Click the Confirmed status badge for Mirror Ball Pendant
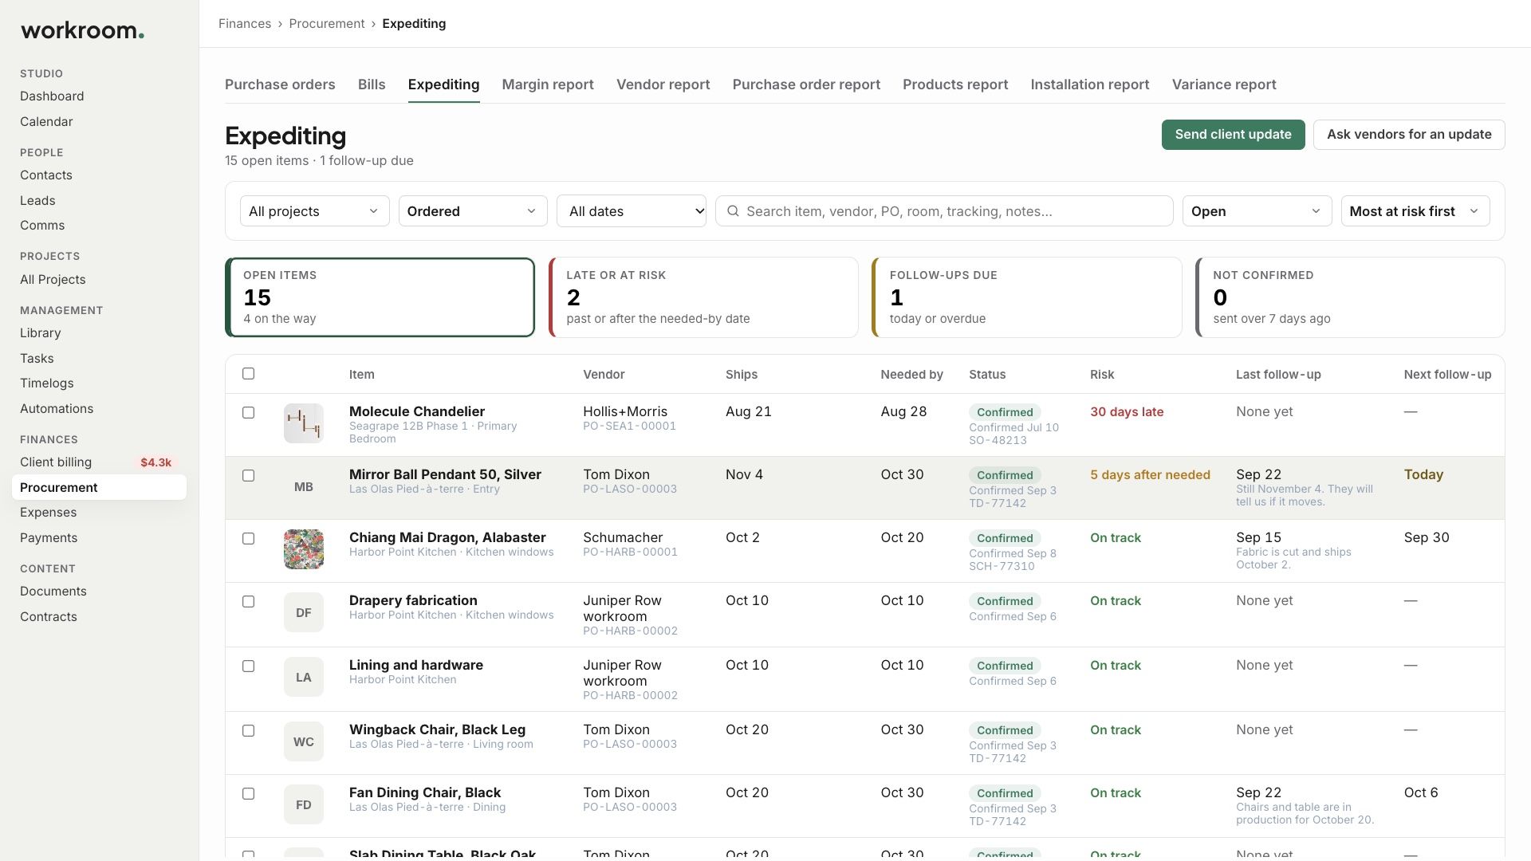Viewport: 1531px width, 861px height. (1005, 475)
